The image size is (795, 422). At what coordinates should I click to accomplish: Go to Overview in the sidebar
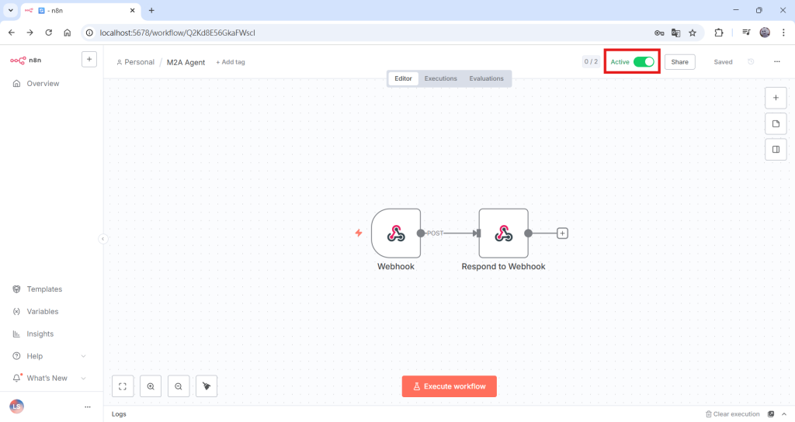[x=43, y=84]
